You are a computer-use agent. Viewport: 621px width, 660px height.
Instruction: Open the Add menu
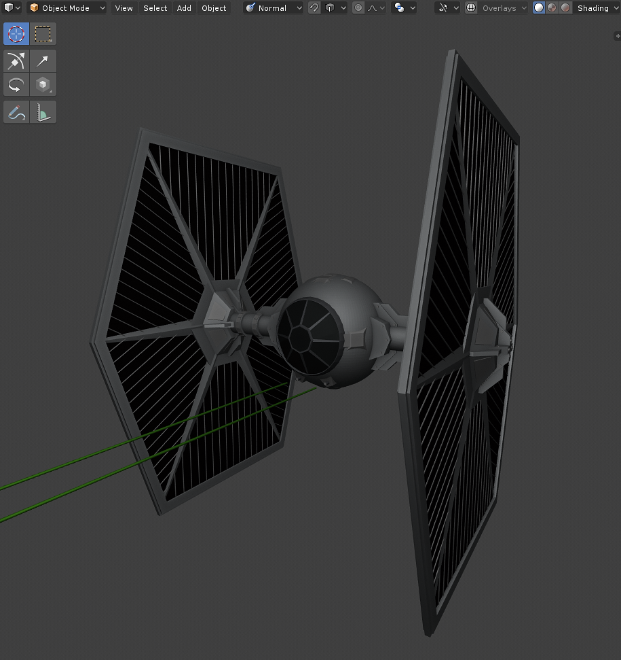184,7
